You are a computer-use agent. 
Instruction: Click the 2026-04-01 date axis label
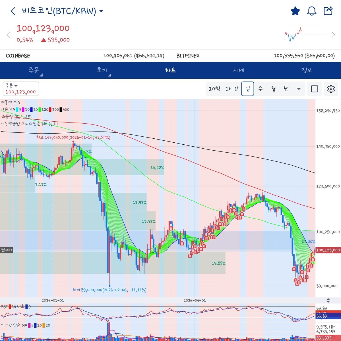[195, 300]
